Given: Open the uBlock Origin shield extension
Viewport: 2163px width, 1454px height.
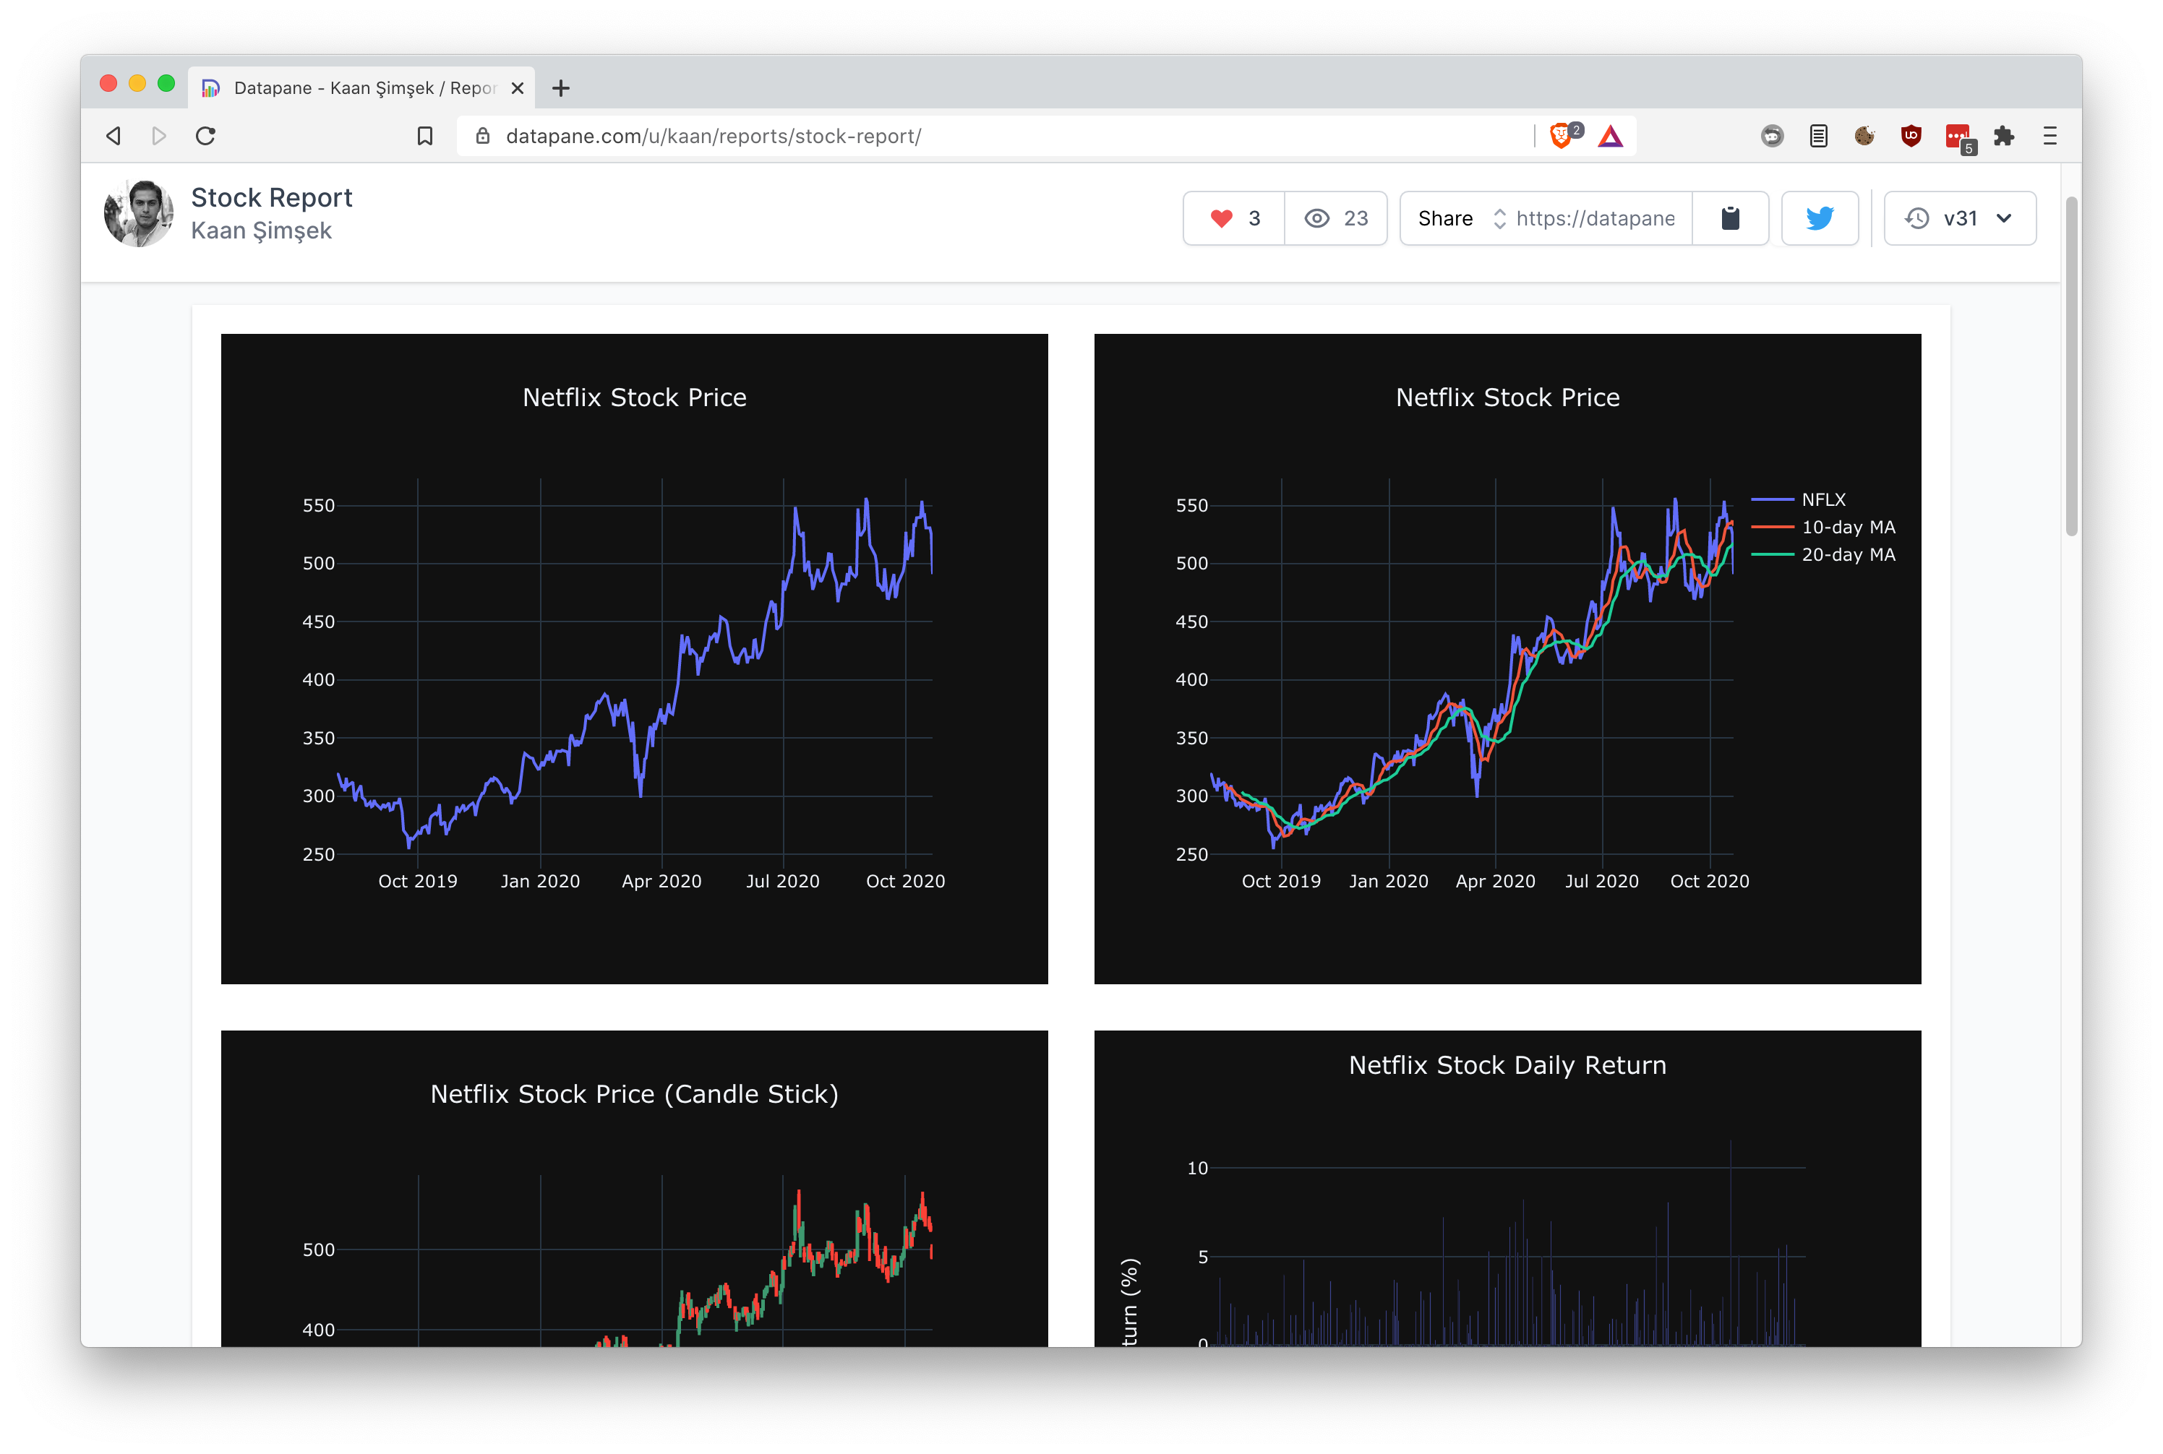Looking at the screenshot, I should coord(1911,137).
